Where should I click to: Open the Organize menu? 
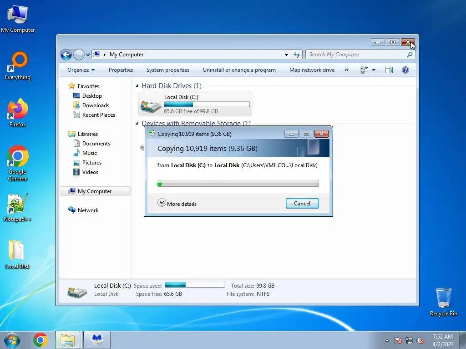[81, 70]
